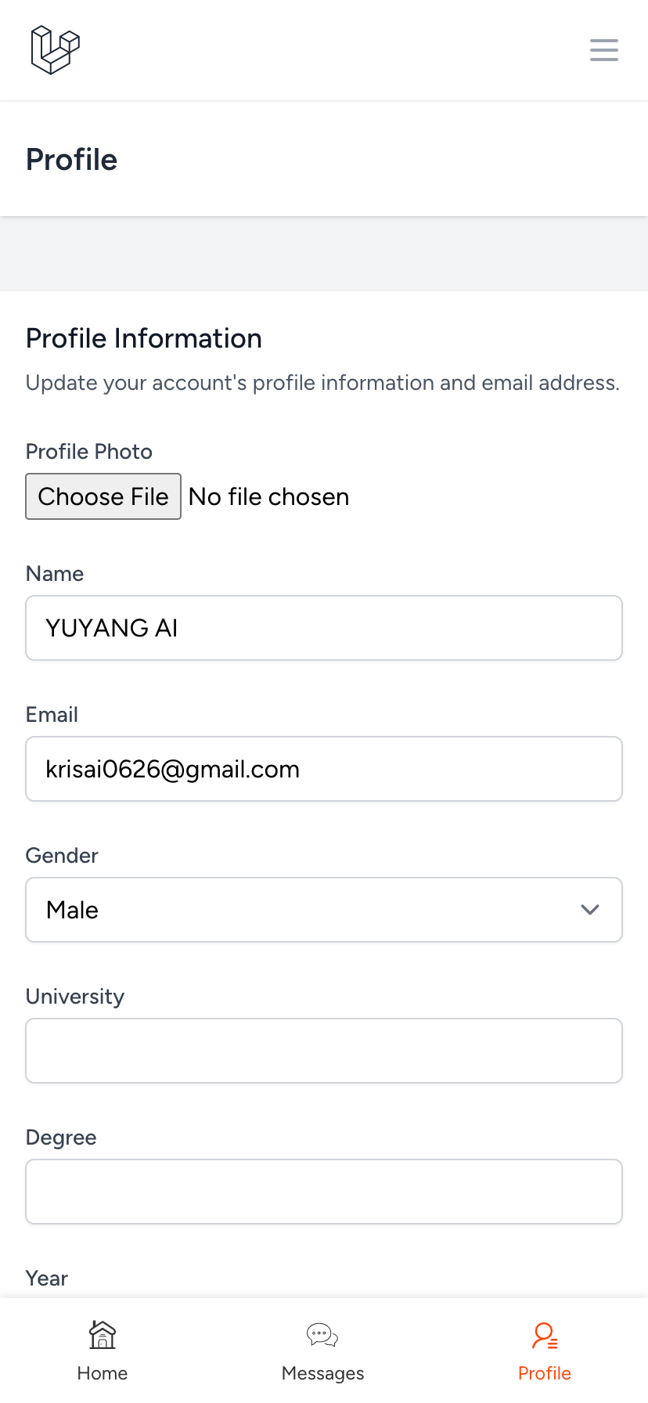Select the Home tab label
648x1403 pixels.
point(103,1373)
